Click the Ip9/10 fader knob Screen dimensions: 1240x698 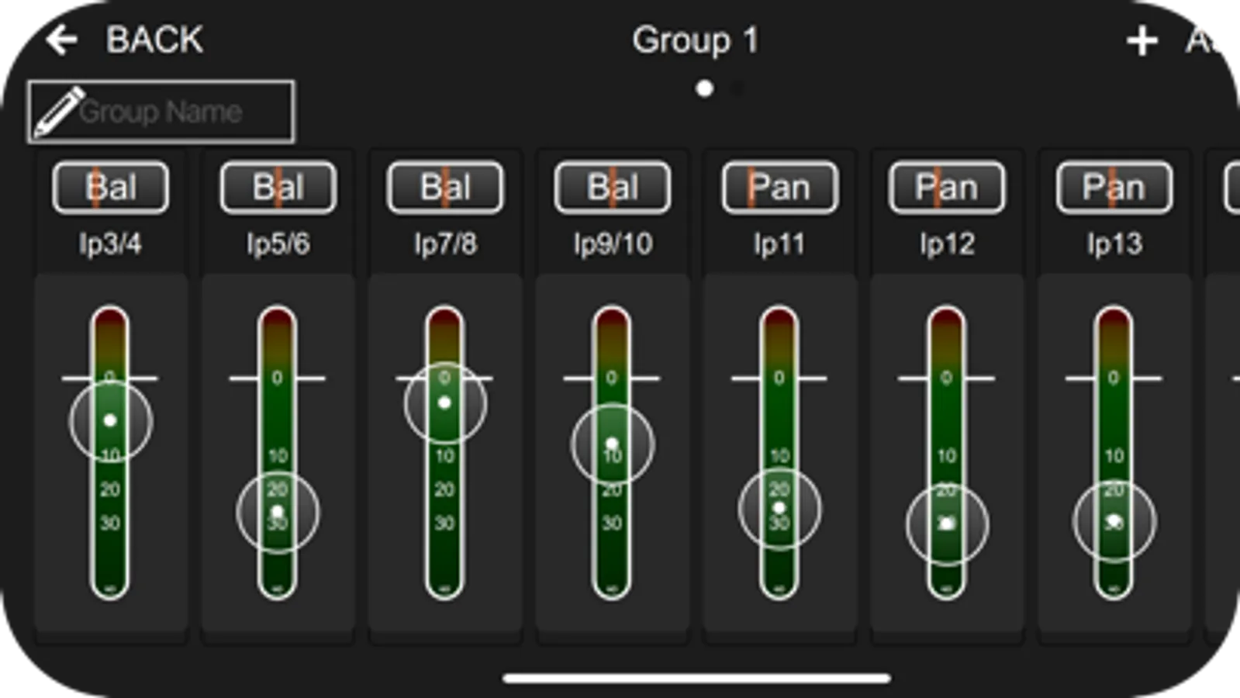[x=613, y=444]
